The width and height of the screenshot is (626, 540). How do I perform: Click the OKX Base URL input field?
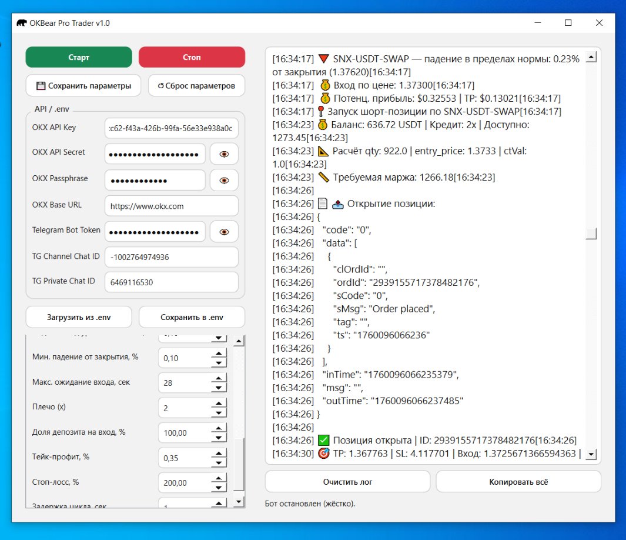[171, 206]
